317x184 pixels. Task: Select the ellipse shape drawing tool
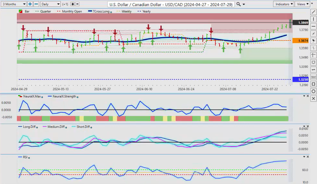pyautogui.click(x=313, y=91)
